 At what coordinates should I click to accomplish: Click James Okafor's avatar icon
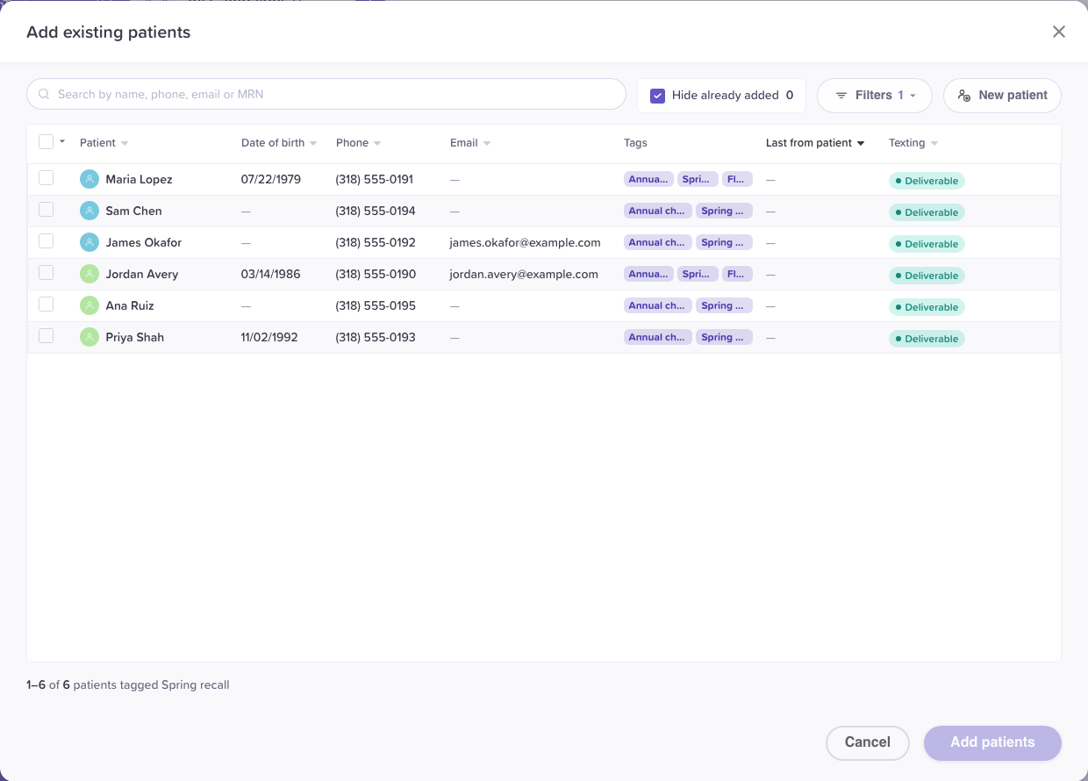click(x=89, y=242)
